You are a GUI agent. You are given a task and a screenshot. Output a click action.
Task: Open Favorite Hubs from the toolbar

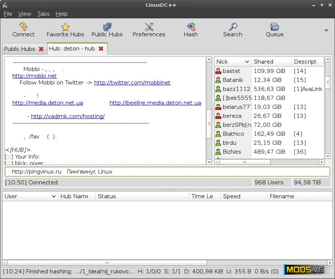pos(65,30)
